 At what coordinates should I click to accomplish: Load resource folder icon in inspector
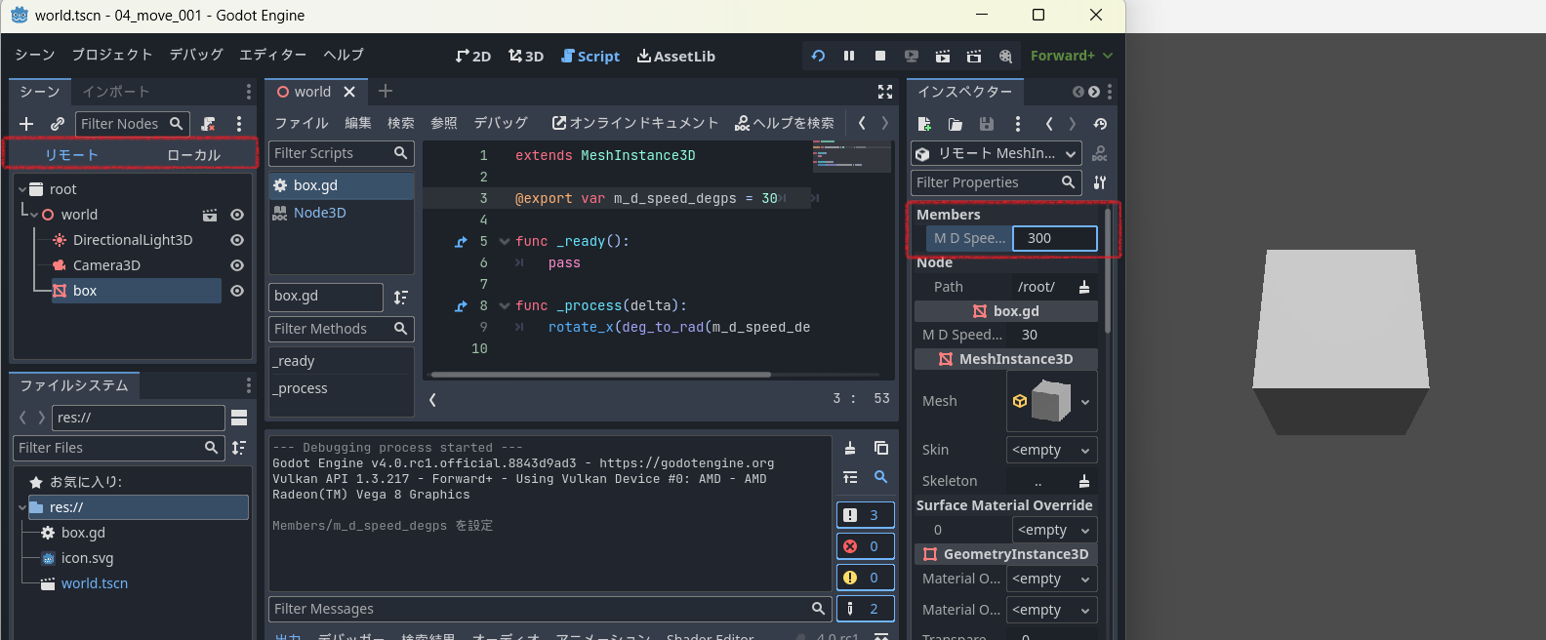pyautogui.click(x=956, y=124)
